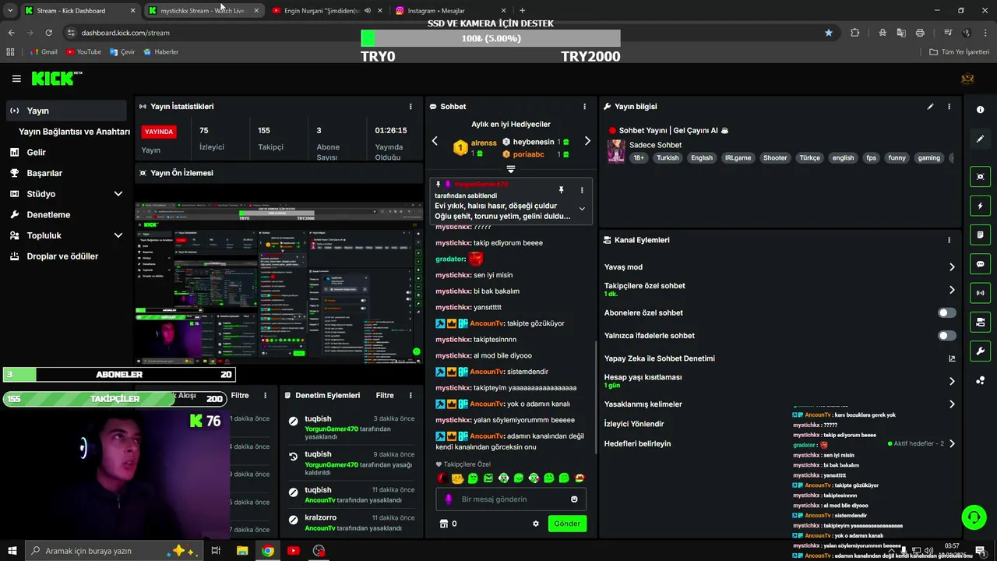
Task: Open Yapay Zeka ile Sohbet Denetimi external link
Action: pyautogui.click(x=952, y=358)
